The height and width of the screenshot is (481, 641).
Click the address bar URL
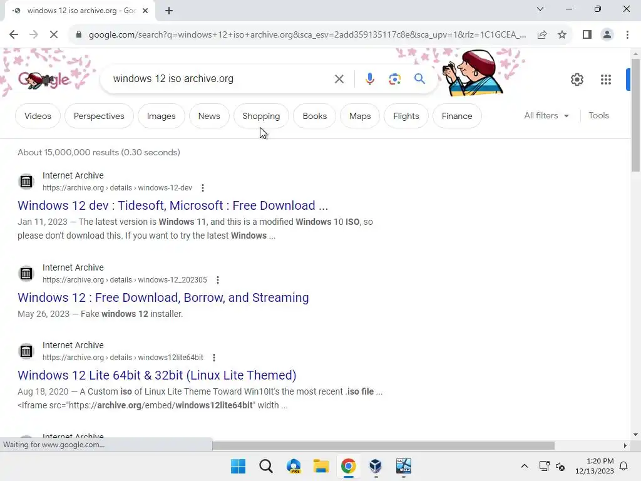307,35
